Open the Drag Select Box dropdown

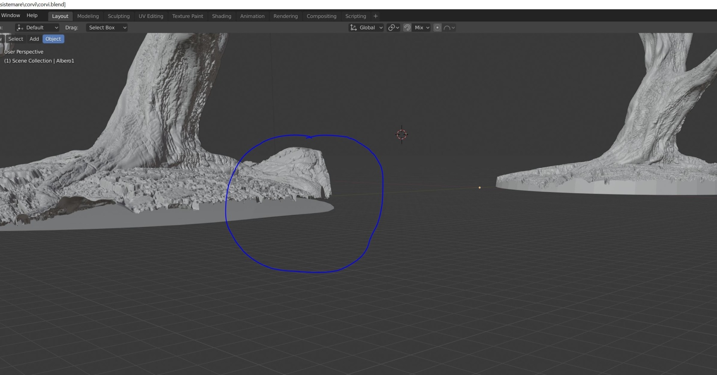tap(107, 28)
